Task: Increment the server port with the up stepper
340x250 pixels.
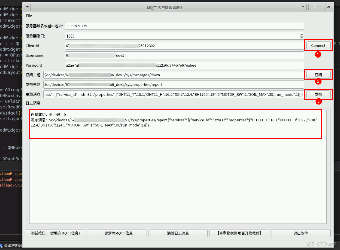Action: click(301, 34)
